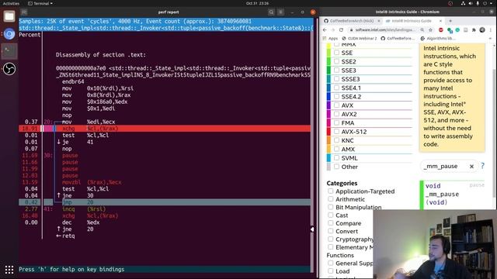Image resolution: width=497 pixels, height=279 pixels.
Task: Go back in Chromium
Action: (x=325, y=29)
